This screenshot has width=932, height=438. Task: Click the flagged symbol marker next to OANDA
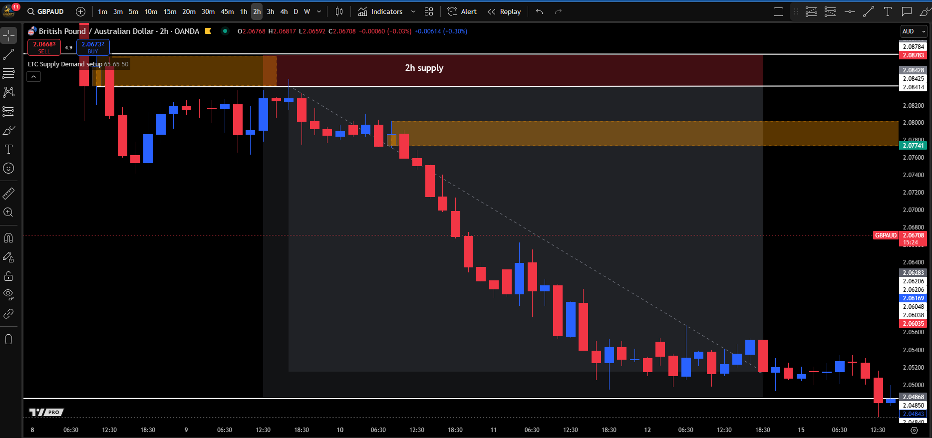point(208,31)
